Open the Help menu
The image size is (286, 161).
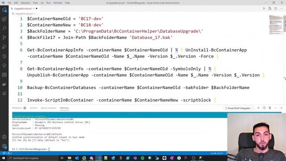[67, 3]
